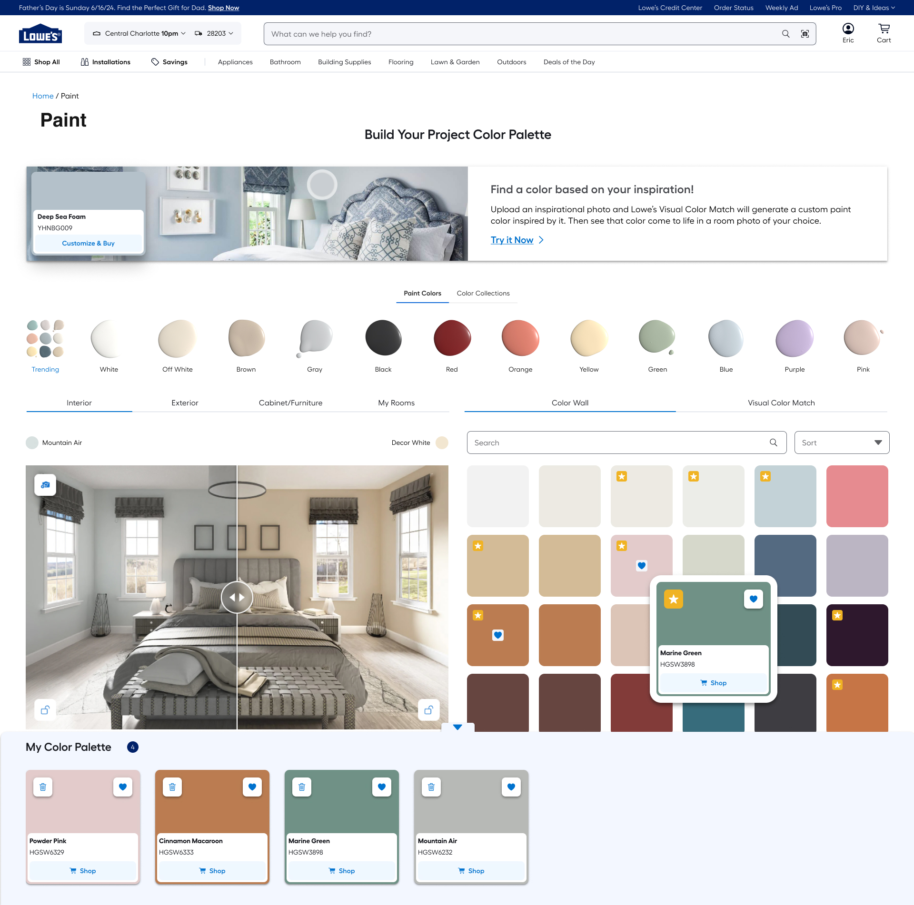
Task: Open the Weekly Ad link
Action: pyautogui.click(x=782, y=8)
